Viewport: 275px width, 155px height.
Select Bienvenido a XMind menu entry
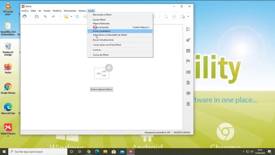pos(120,15)
